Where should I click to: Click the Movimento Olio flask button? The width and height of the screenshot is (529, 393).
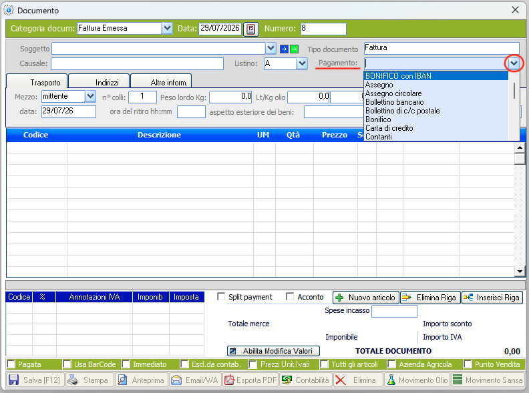(417, 380)
